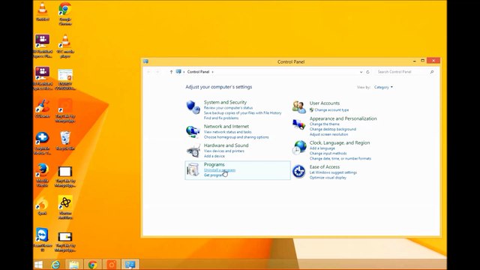Click View network status and tasks
Image resolution: width=480 pixels, height=270 pixels.
[x=227, y=132]
